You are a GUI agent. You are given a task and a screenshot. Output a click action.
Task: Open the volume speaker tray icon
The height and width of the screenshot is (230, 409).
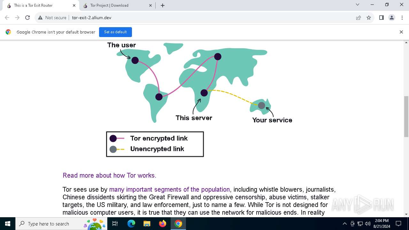pyautogui.click(x=368, y=224)
